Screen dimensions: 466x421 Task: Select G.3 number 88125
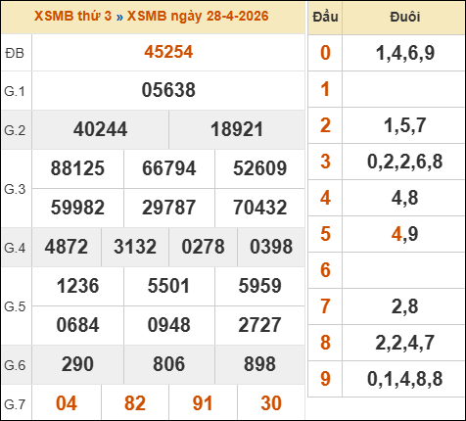tap(77, 168)
